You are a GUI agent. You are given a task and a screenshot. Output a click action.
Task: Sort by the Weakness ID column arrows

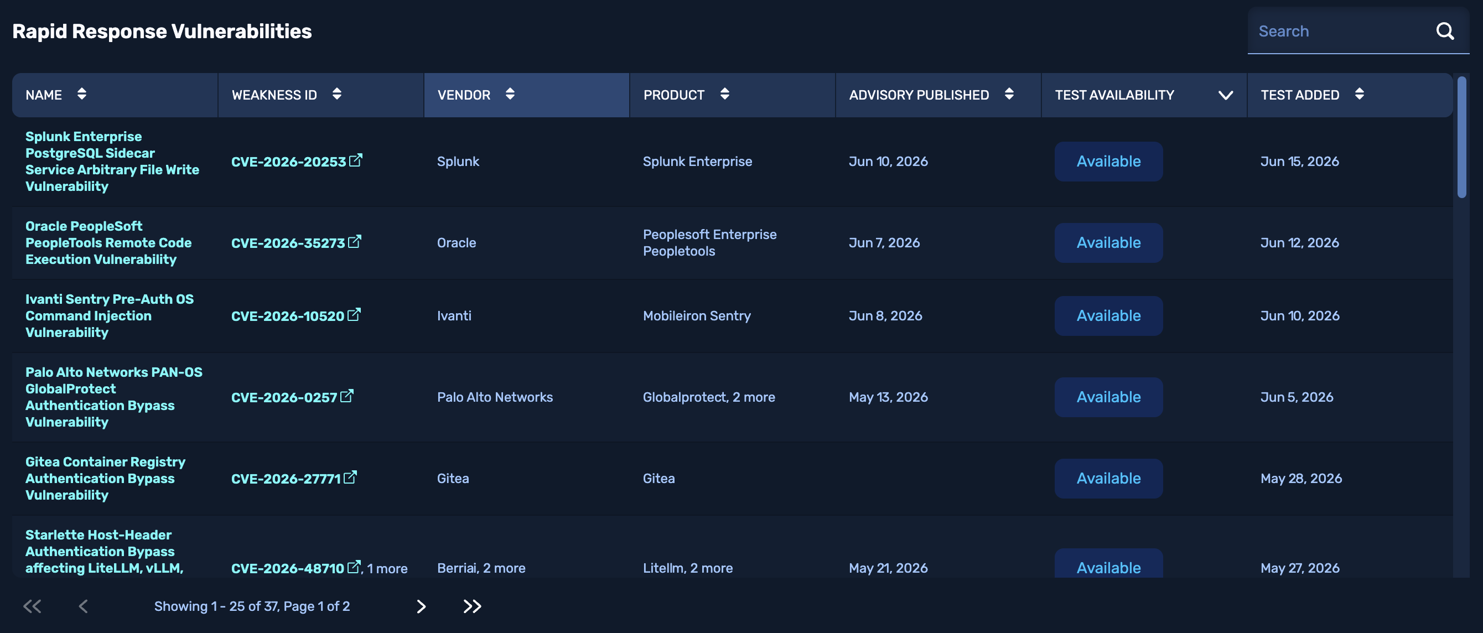pyautogui.click(x=337, y=94)
